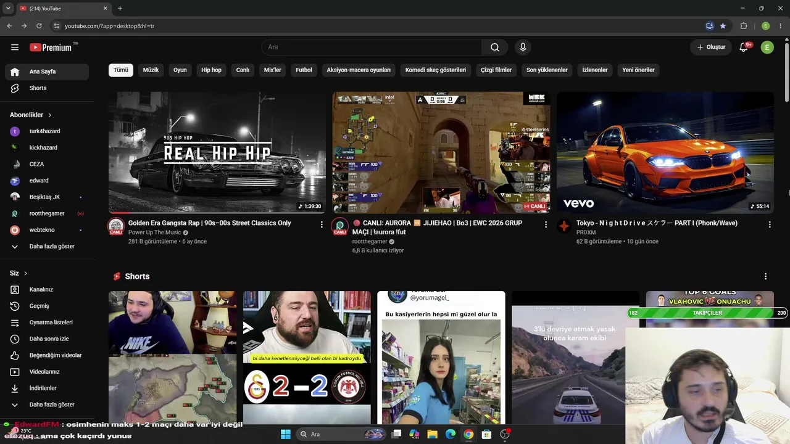Viewport: 790px width, 444px height.
Task: Open Beğendiğim videolar liked videos
Action: pos(47,355)
